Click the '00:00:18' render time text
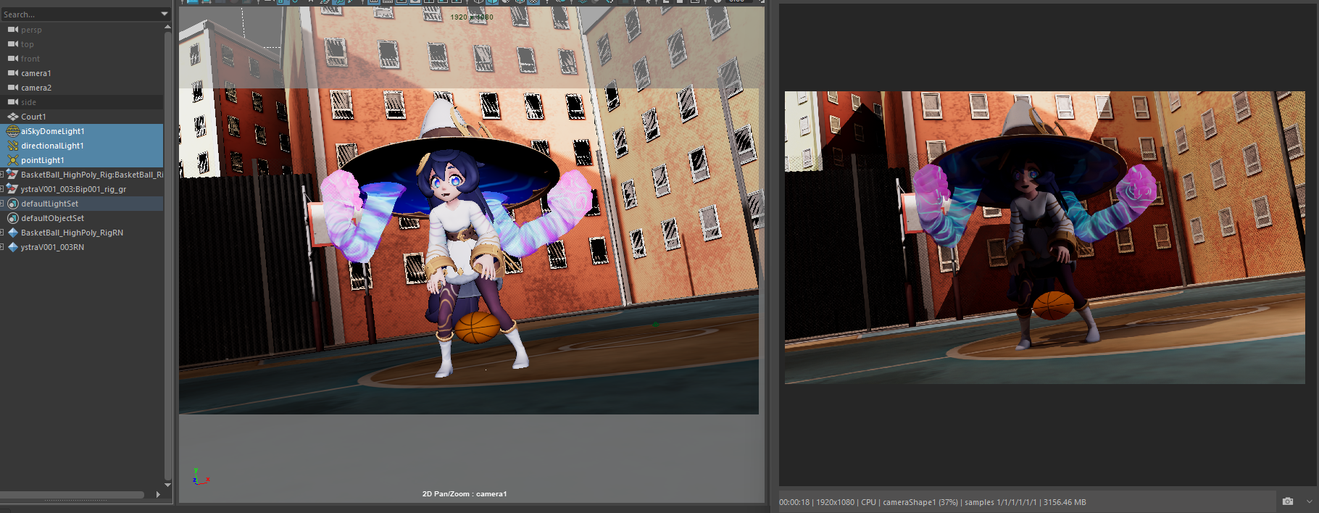This screenshot has height=513, width=1319. (794, 502)
